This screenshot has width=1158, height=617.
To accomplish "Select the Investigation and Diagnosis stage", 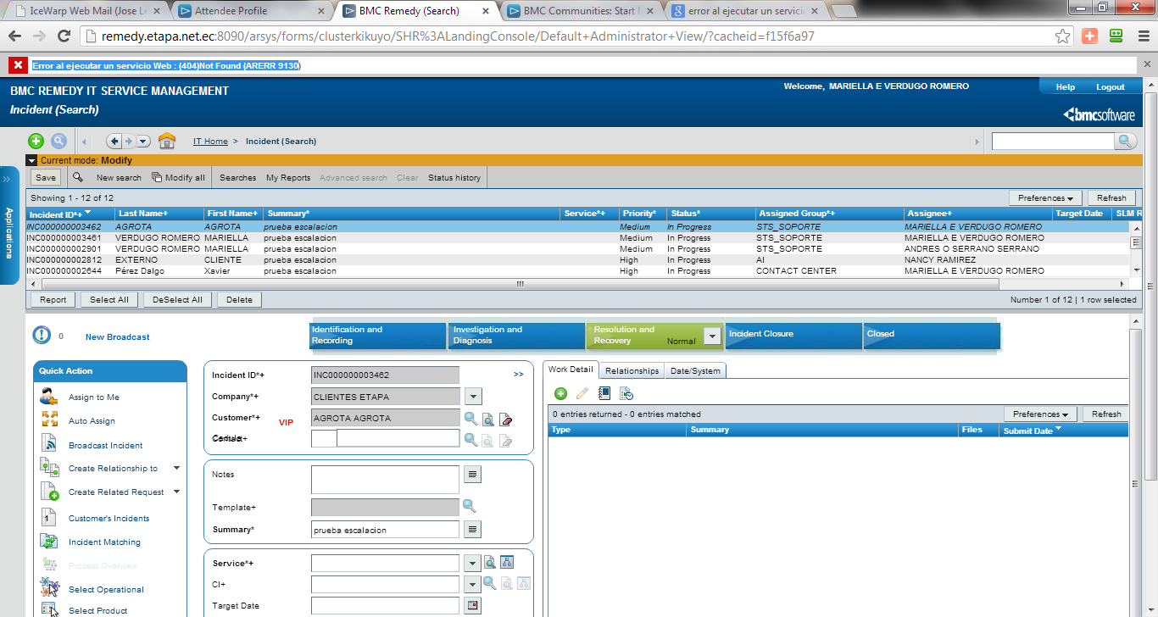I will click(518, 335).
